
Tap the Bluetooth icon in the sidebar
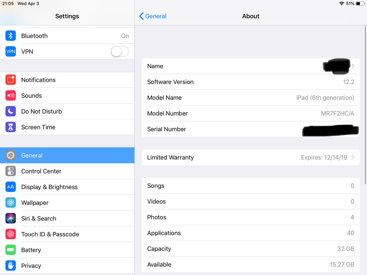click(11, 36)
